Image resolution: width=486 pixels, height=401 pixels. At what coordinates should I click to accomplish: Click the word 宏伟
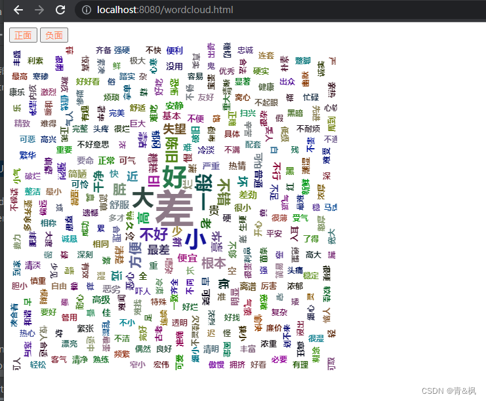pos(161,364)
